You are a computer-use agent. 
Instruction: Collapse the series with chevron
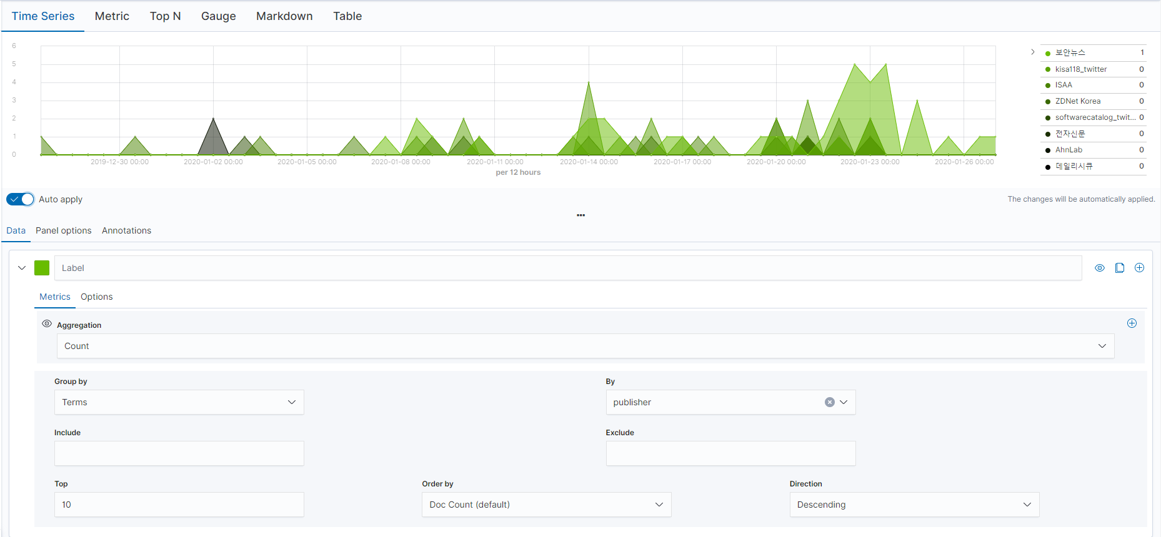22,268
